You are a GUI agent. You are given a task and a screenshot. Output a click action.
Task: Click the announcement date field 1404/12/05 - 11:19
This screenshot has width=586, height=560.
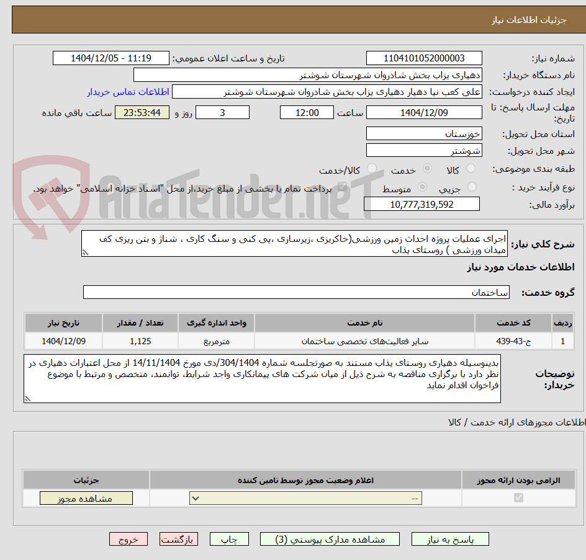click(111, 58)
